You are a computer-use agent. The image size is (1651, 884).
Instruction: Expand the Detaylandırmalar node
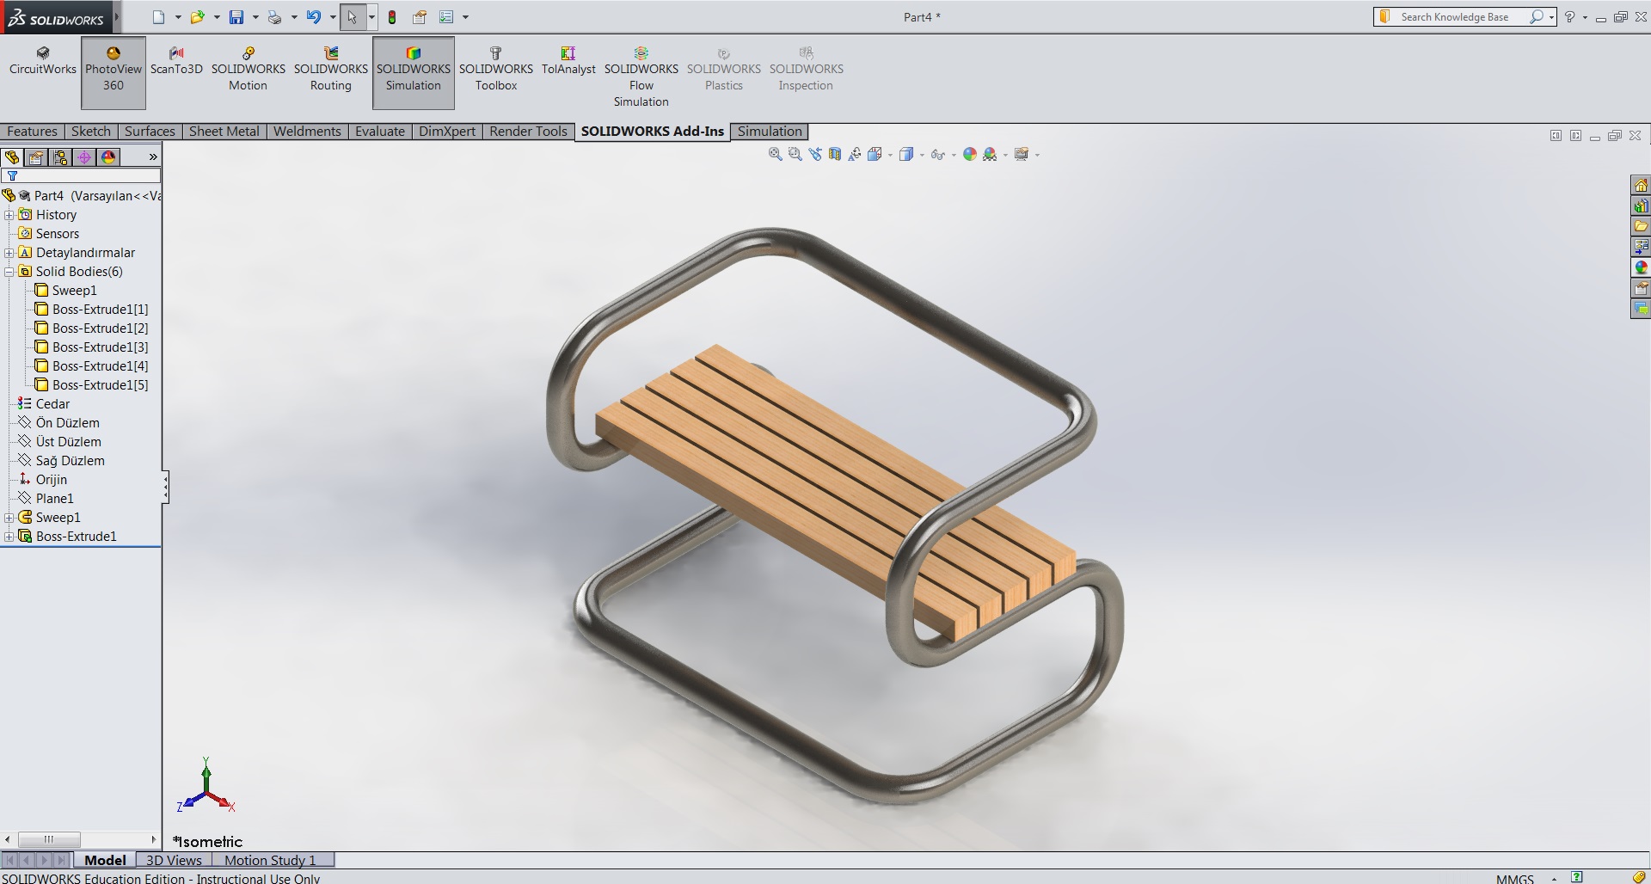pyautogui.click(x=9, y=253)
